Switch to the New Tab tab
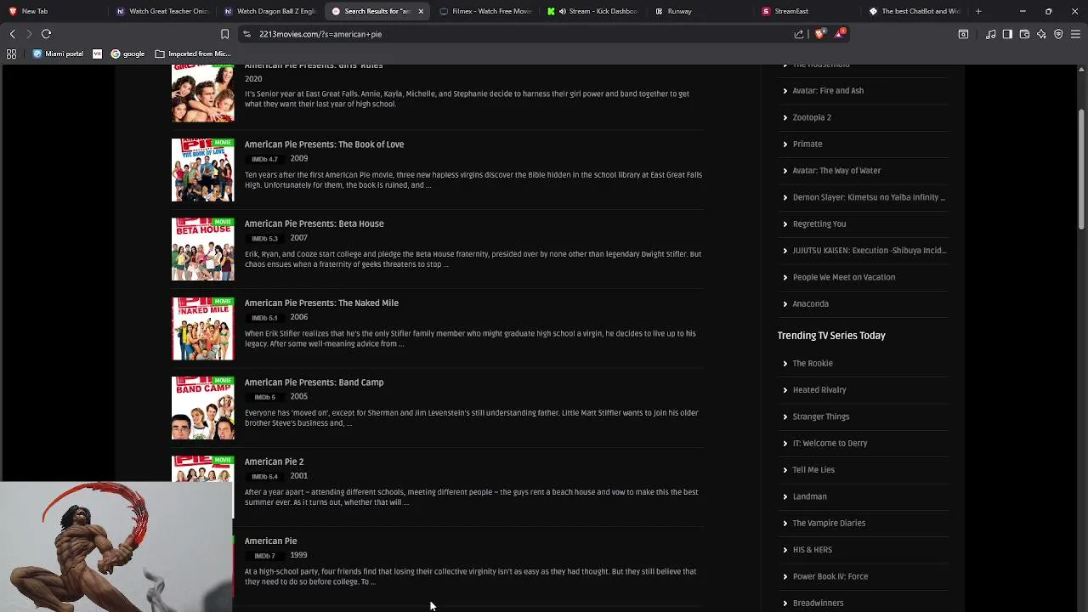Screen dimensions: 1088x612 coord(54,11)
